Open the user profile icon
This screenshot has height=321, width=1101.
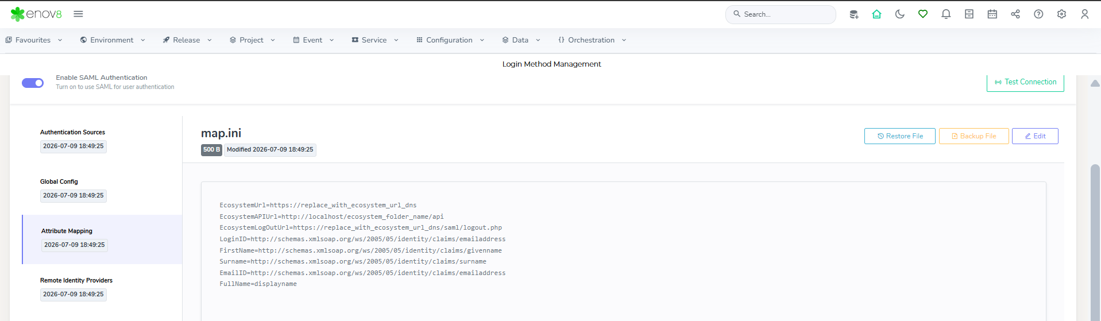tap(1084, 14)
